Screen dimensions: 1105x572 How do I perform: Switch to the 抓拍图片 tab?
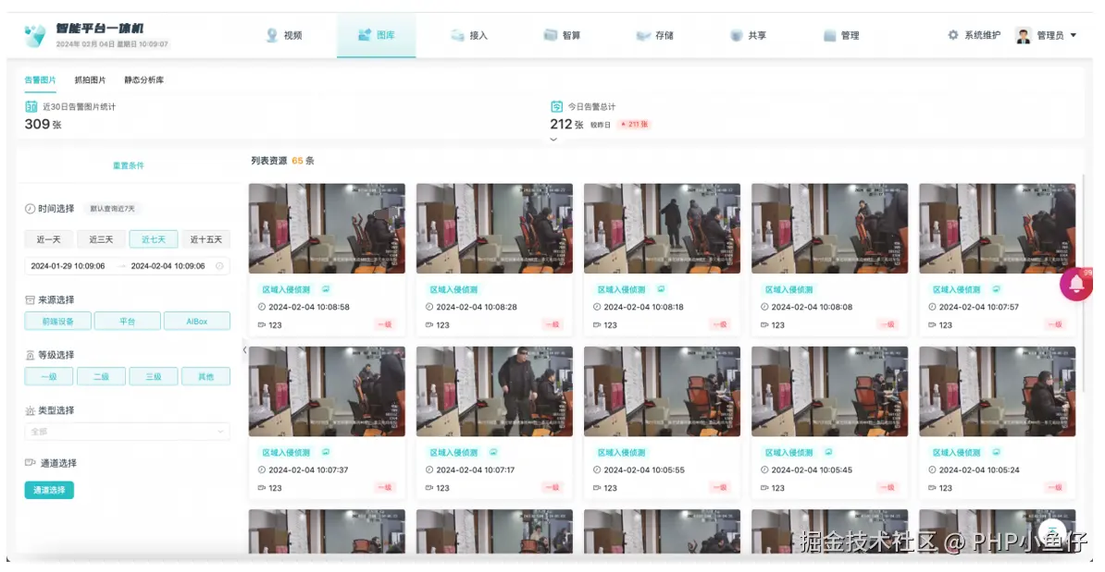(x=90, y=79)
